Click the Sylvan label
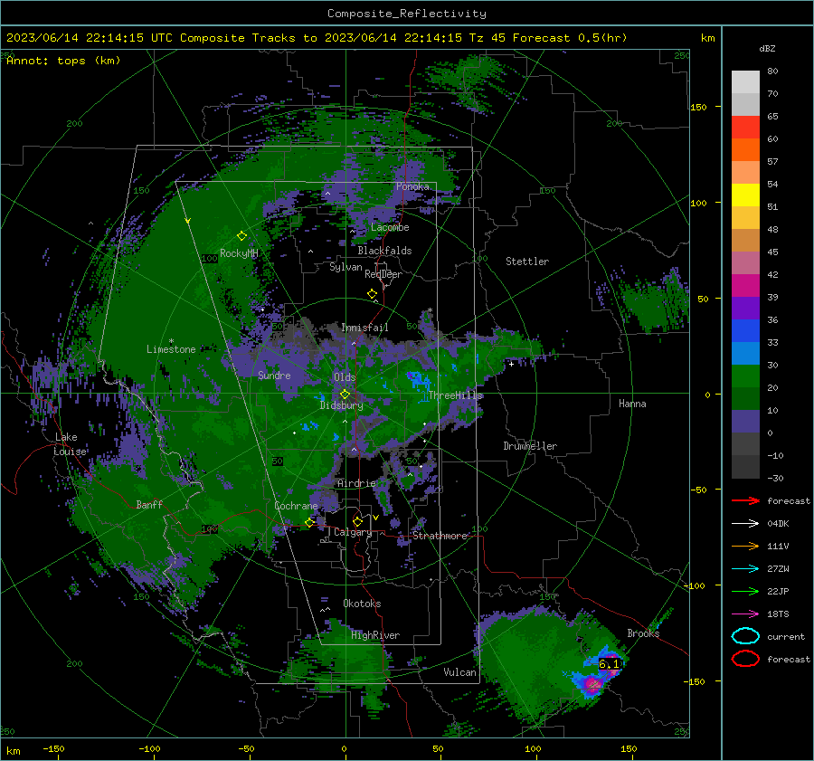 345,267
